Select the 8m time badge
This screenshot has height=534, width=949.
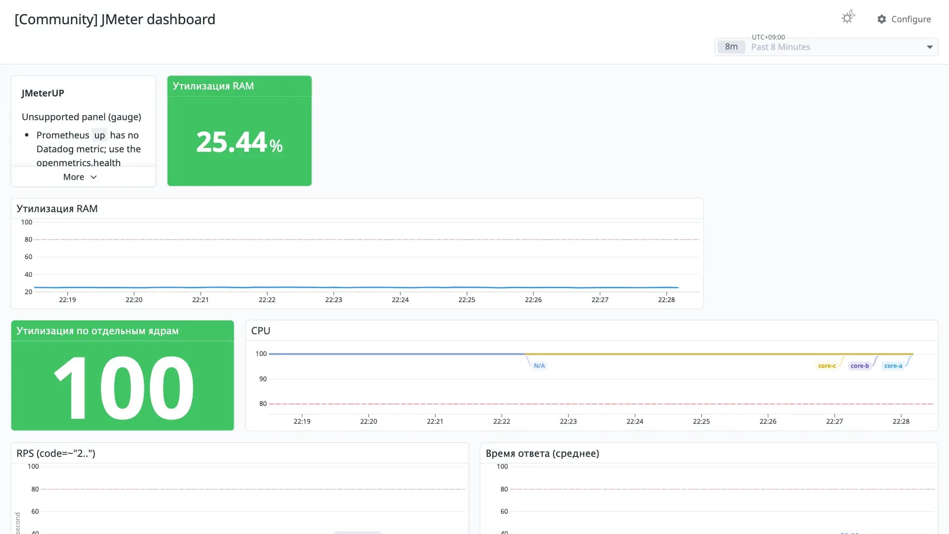731,47
